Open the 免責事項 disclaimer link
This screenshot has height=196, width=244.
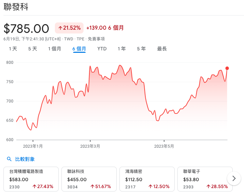click(96, 39)
